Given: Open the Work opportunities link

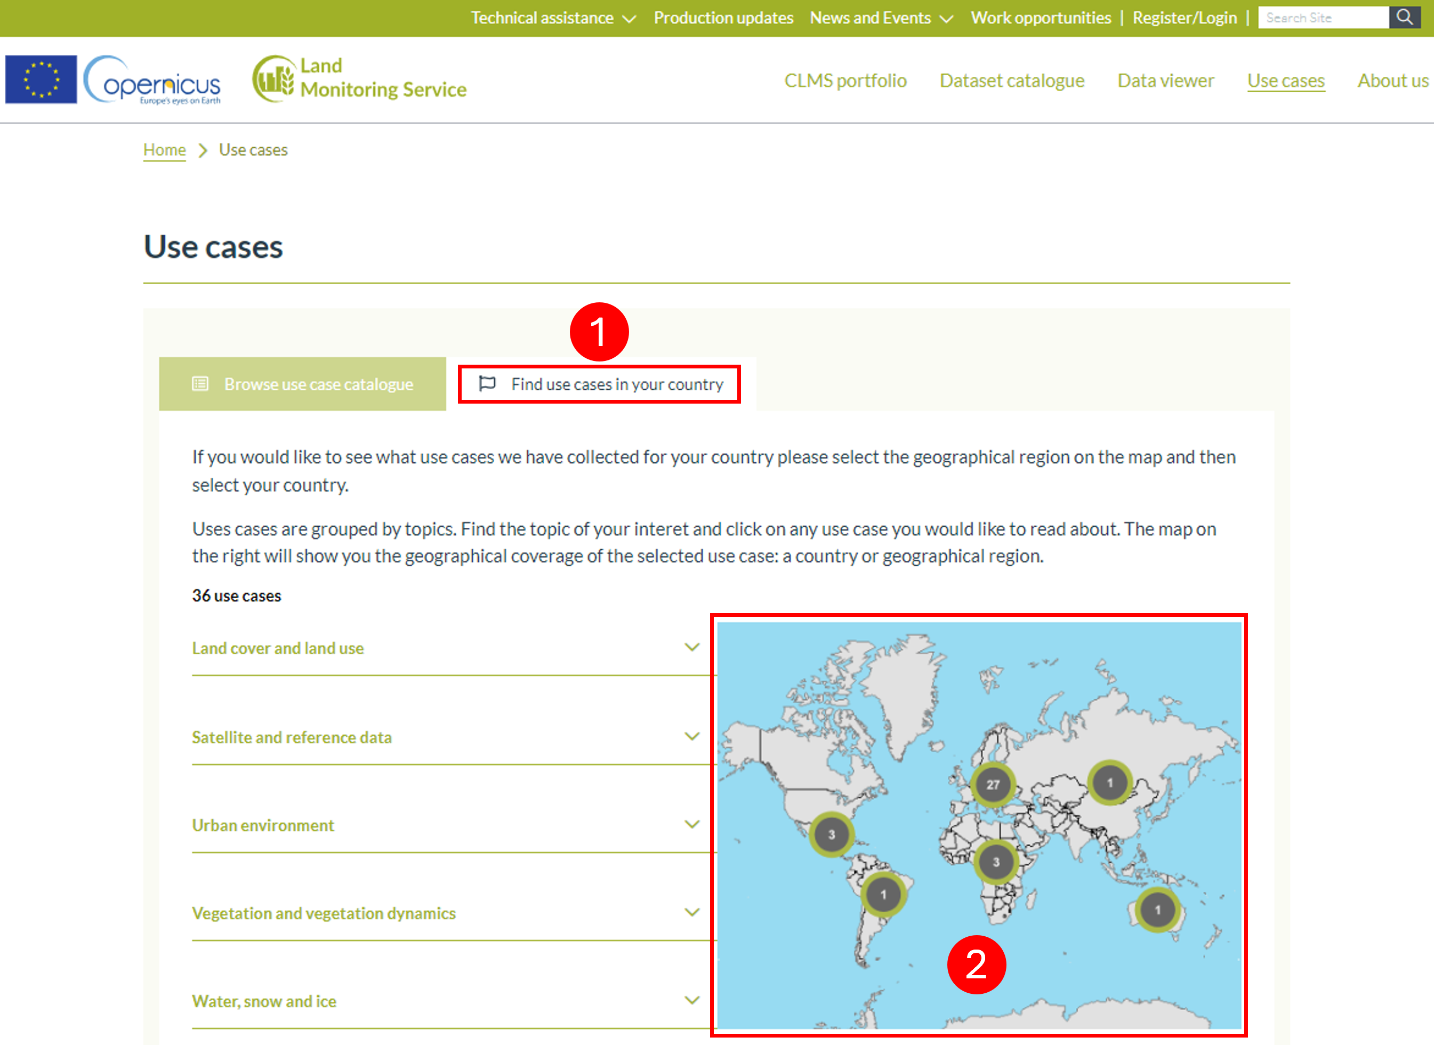Looking at the screenshot, I should point(1041,18).
